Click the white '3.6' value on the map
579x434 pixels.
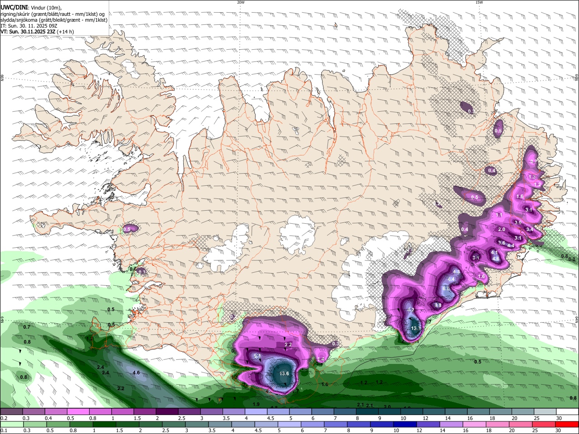click(502, 243)
